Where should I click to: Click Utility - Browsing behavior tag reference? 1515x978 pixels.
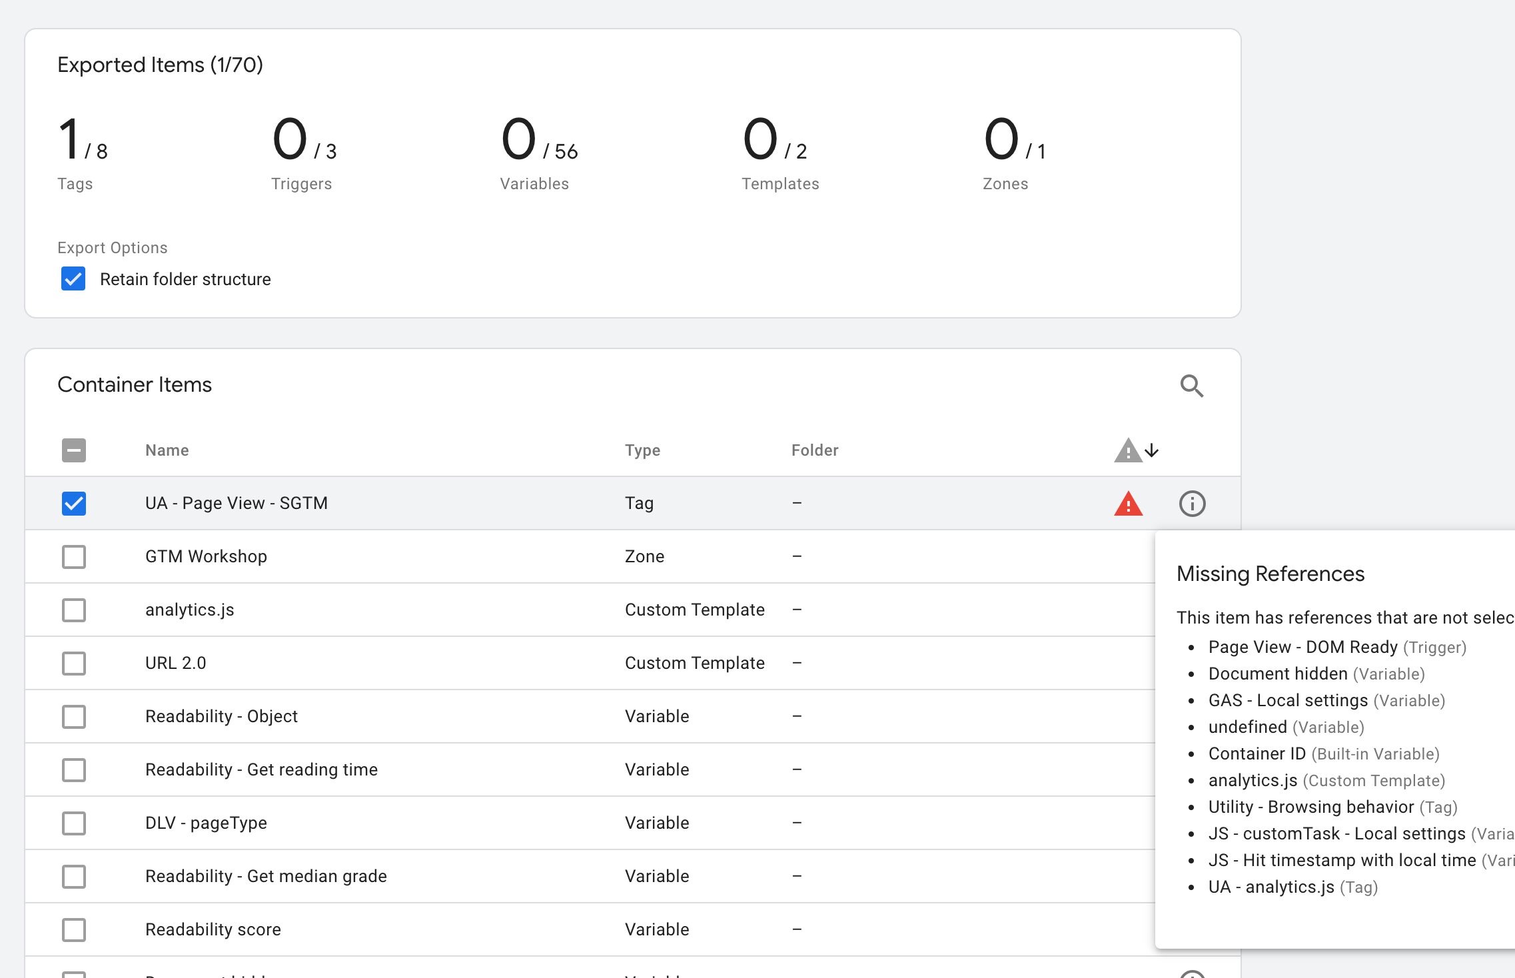pos(1332,807)
